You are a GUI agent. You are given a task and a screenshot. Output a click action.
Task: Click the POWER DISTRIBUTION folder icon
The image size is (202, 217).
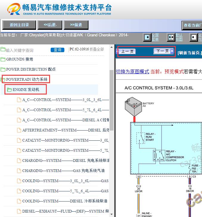[3, 69]
